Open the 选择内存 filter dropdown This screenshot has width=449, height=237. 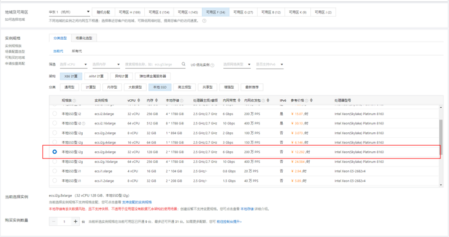click(x=106, y=64)
